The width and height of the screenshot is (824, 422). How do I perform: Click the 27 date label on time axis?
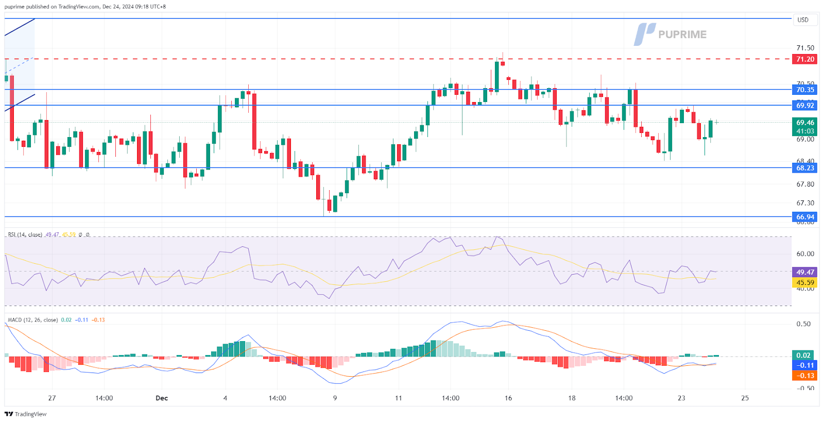(51, 398)
